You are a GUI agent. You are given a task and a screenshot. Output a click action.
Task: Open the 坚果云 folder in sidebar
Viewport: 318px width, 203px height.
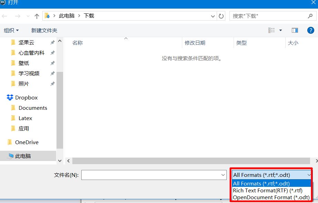27,42
